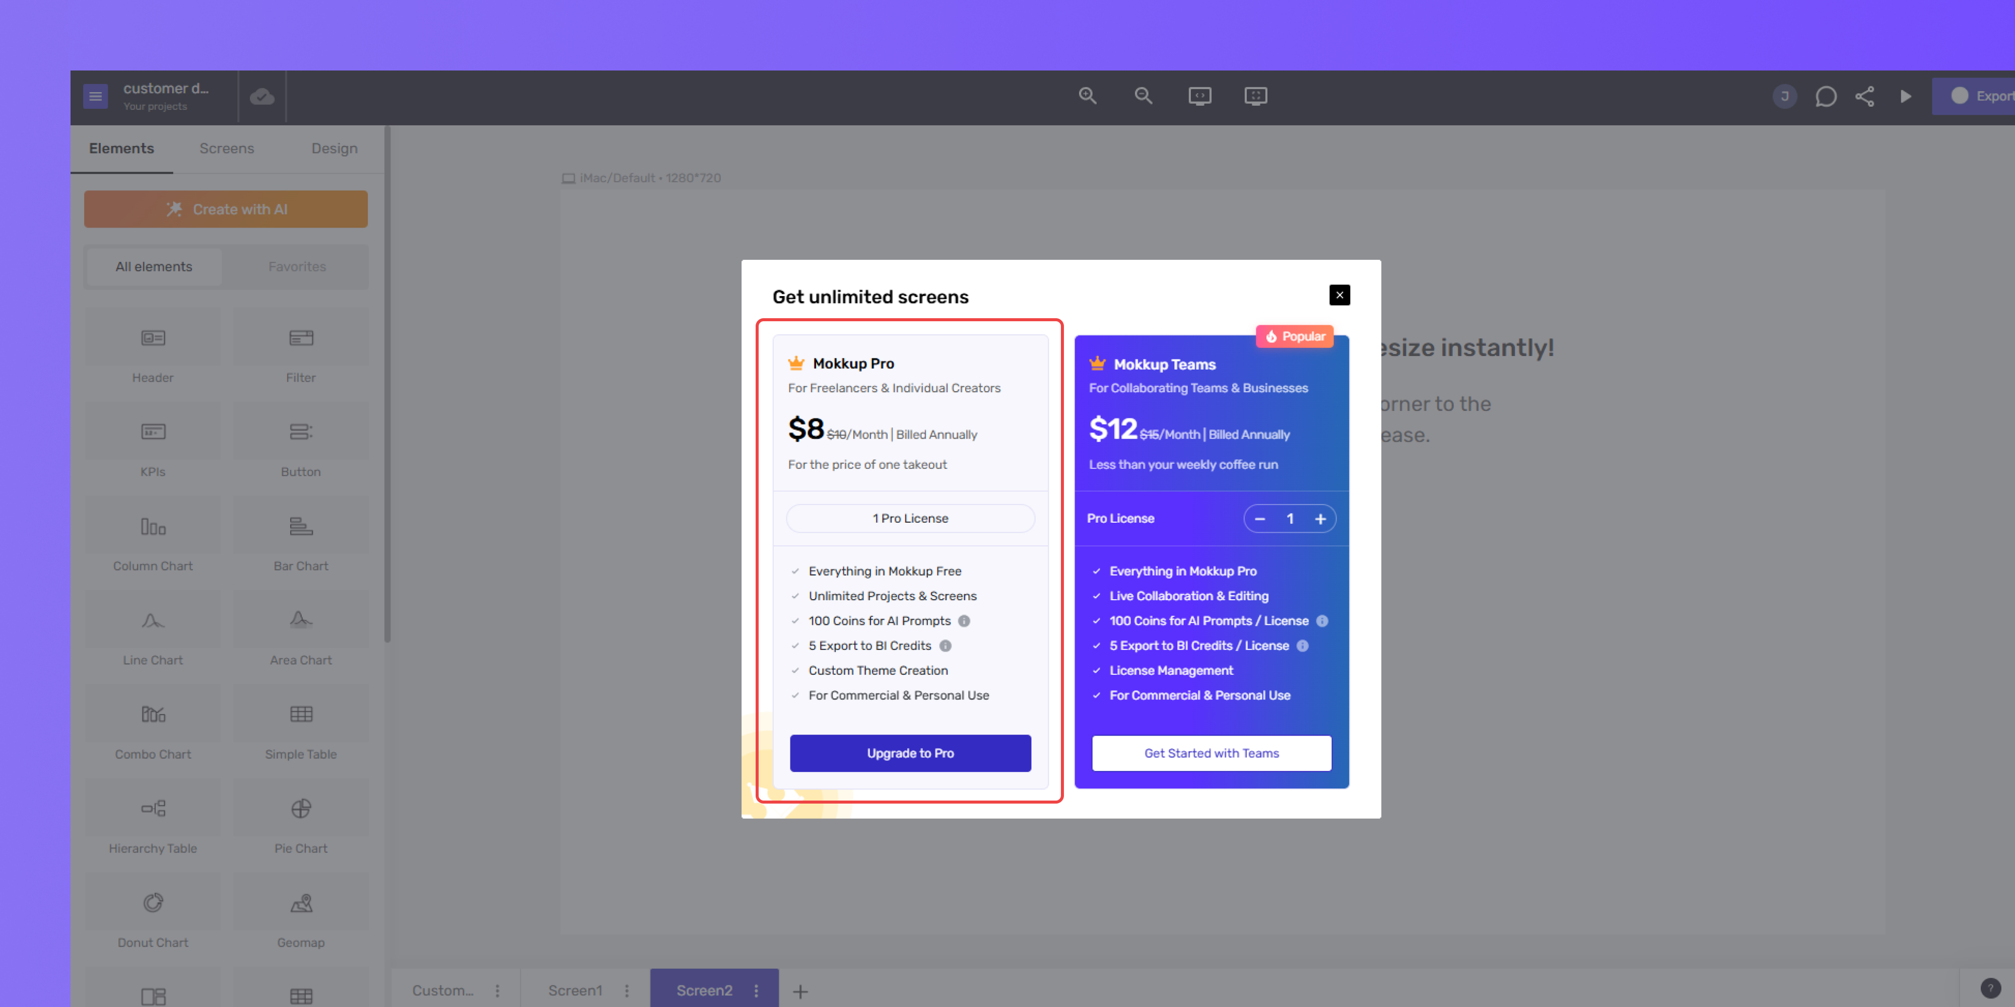Select the Screen2 tab
The image size is (2015, 1007).
coord(704,990)
